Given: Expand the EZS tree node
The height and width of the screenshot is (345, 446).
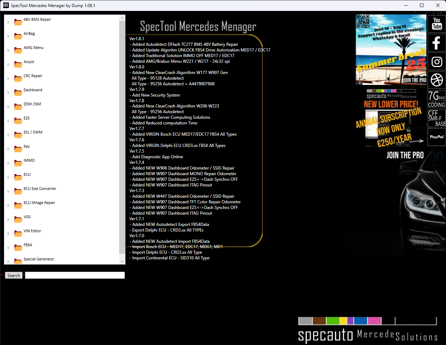Looking at the screenshot, I should pyautogui.click(x=8, y=121).
